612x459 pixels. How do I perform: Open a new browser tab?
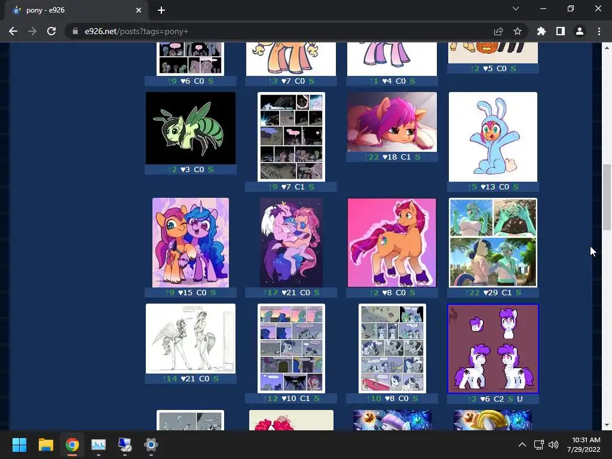[x=161, y=10]
